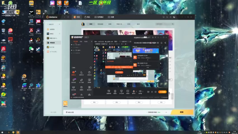Image resolution: width=238 pixels, height=134 pixels.
Task: Toggle the dimmed eye icon on the fourth source row
Action: [x=72, y=53]
